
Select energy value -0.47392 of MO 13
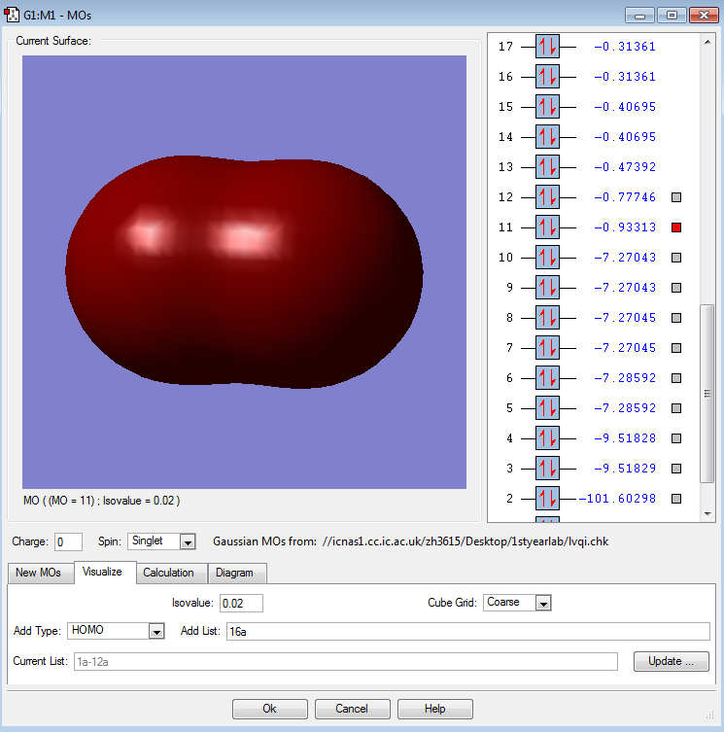tap(625, 167)
